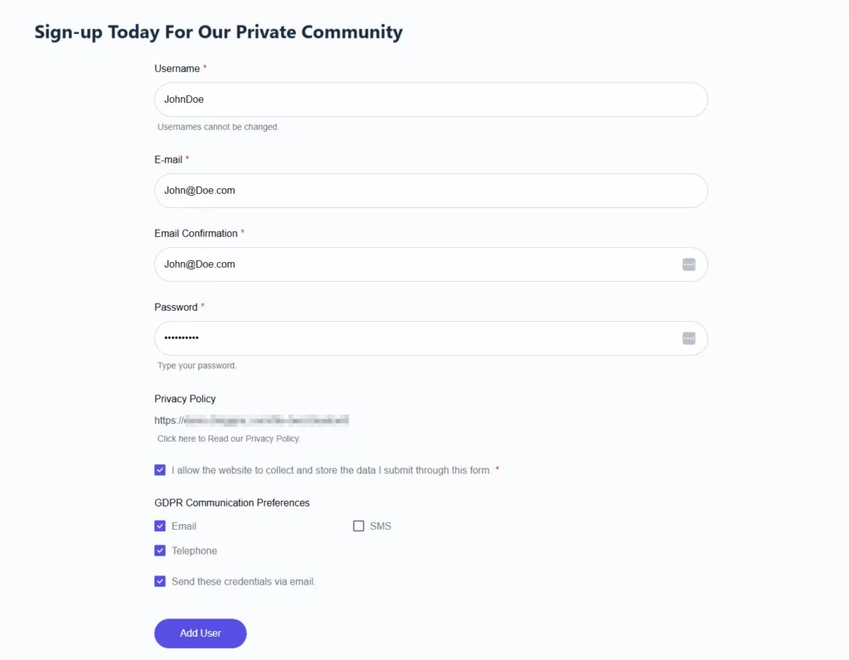Focus the Email Confirmation input field
The image size is (849, 660).
coord(373,264)
